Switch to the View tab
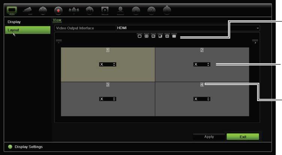This screenshot has height=155, width=282. click(x=57, y=20)
